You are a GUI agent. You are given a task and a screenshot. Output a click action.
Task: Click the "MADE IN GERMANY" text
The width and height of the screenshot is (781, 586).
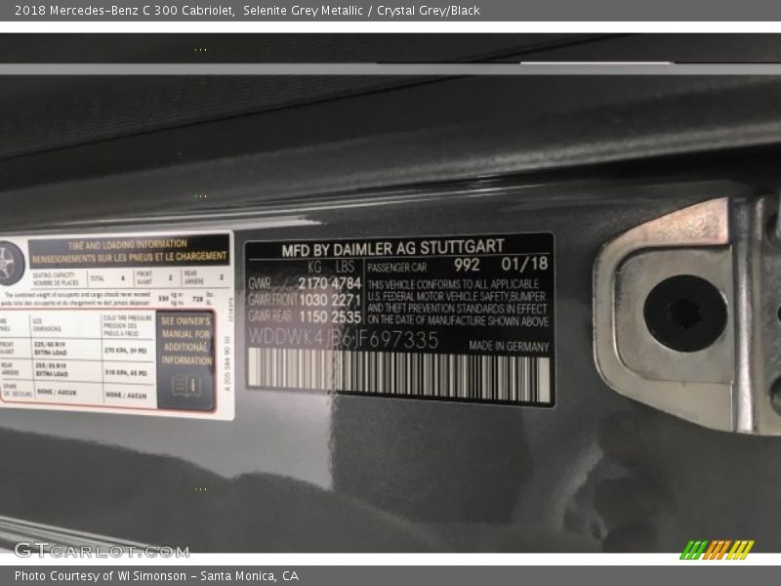[509, 346]
